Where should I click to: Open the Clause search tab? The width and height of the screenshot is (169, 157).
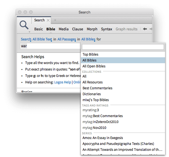77,29
